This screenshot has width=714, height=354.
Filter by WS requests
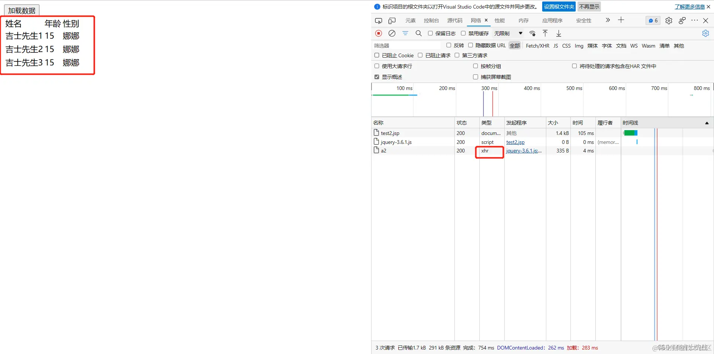[634, 46]
